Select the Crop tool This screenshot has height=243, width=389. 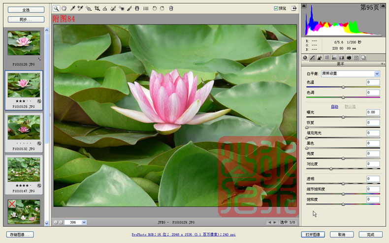(97, 8)
